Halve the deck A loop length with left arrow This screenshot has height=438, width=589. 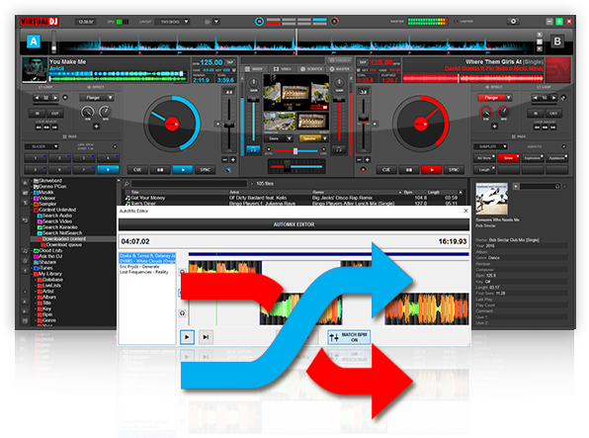point(37,98)
